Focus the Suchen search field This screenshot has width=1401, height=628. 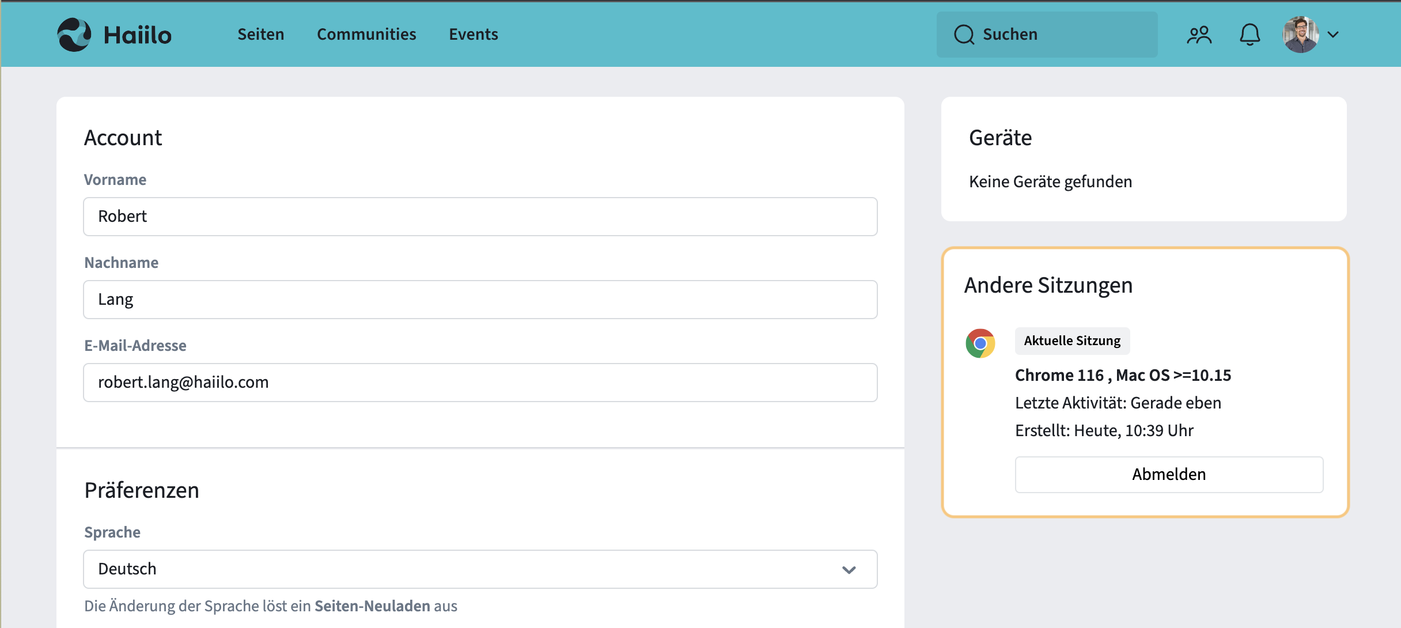click(1047, 35)
